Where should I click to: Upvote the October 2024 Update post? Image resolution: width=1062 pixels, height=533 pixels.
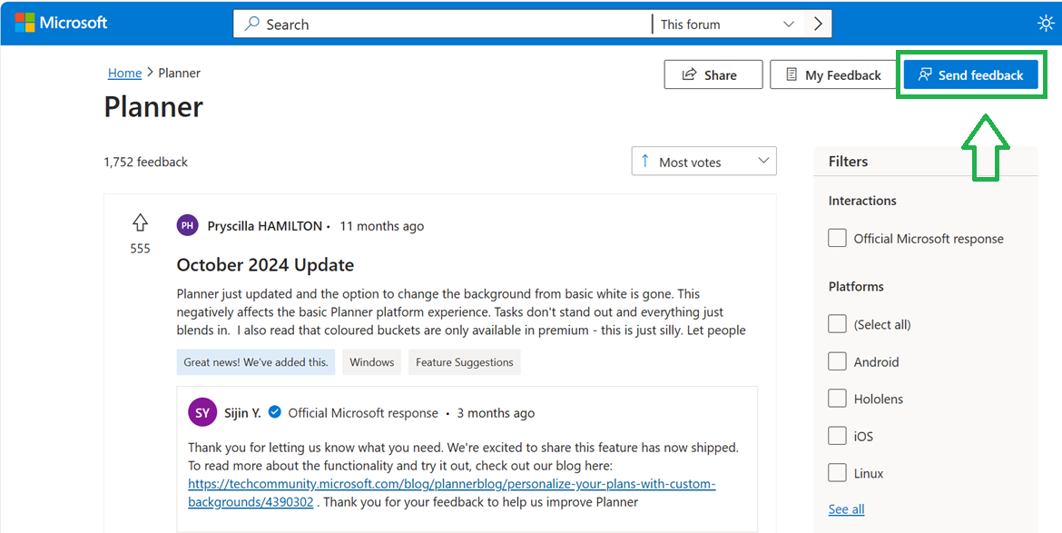(140, 222)
